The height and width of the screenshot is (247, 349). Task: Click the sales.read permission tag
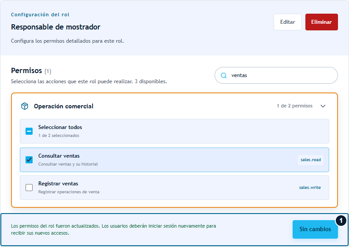[x=311, y=160]
